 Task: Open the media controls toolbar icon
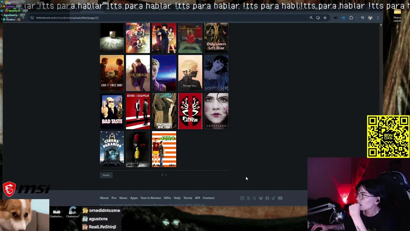click(x=362, y=18)
